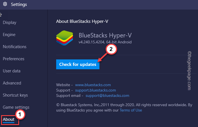The image size is (198, 127).
Task: Click the "Support email -" label
Action: pyautogui.click(x=70, y=95)
